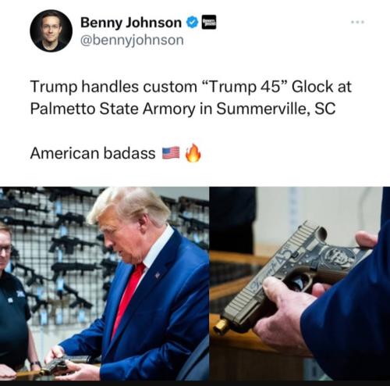390x386 pixels.
Task: Click the fire emoji after the flag
Action: pos(193,153)
